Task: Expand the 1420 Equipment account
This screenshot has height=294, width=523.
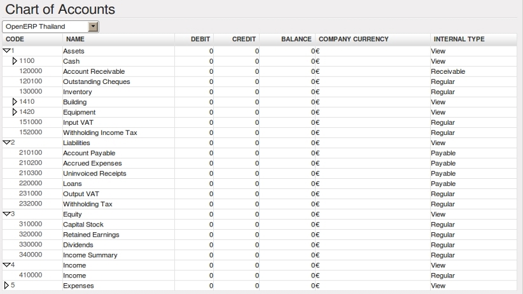Action: point(15,112)
